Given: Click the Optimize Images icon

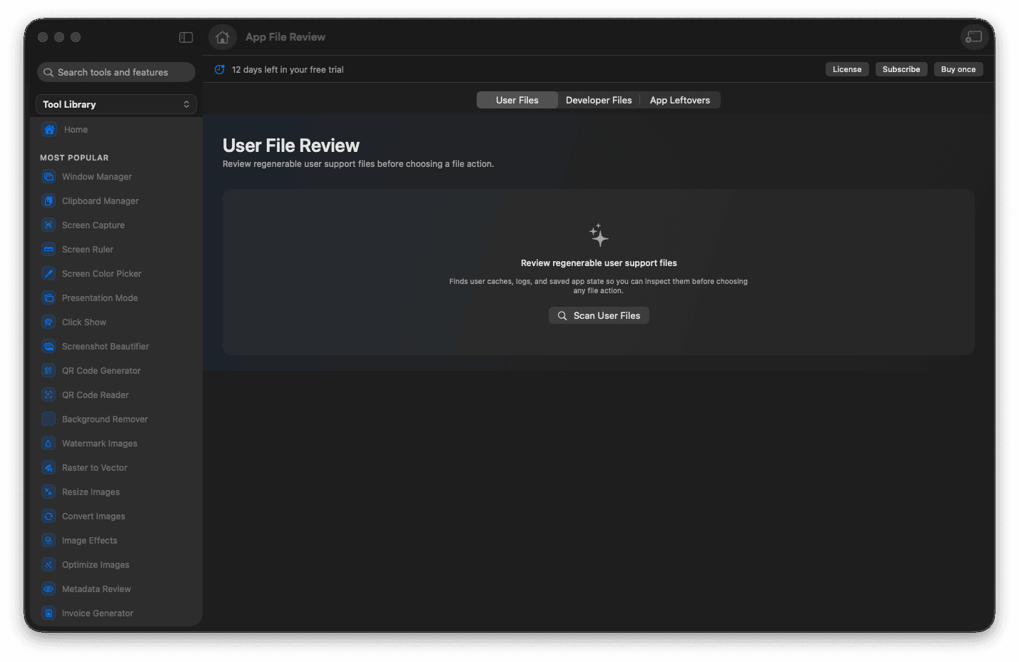Looking at the screenshot, I should tap(49, 565).
